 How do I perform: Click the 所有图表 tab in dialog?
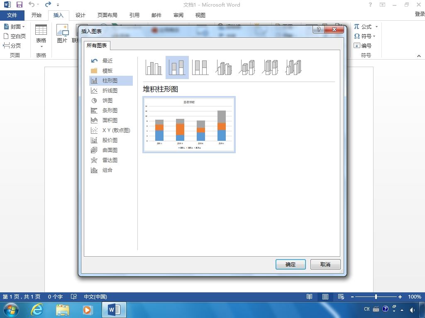[x=97, y=46]
